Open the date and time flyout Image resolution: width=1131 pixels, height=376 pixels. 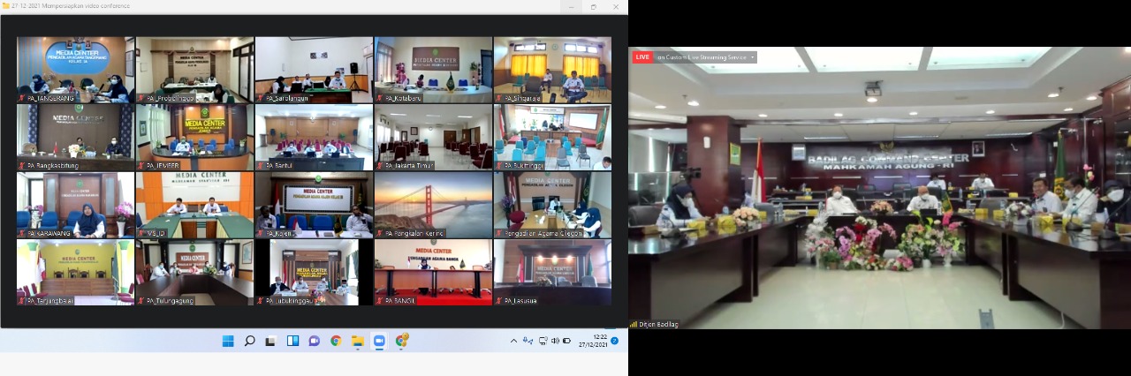[593, 341]
